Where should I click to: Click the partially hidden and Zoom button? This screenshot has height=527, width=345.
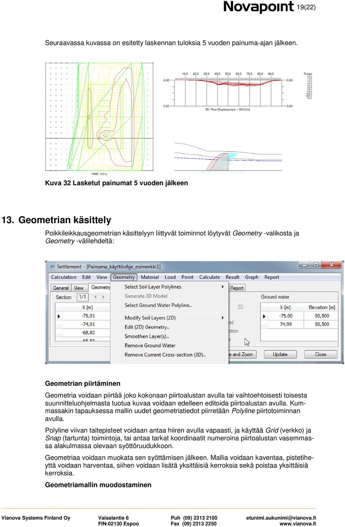pyautogui.click(x=242, y=354)
